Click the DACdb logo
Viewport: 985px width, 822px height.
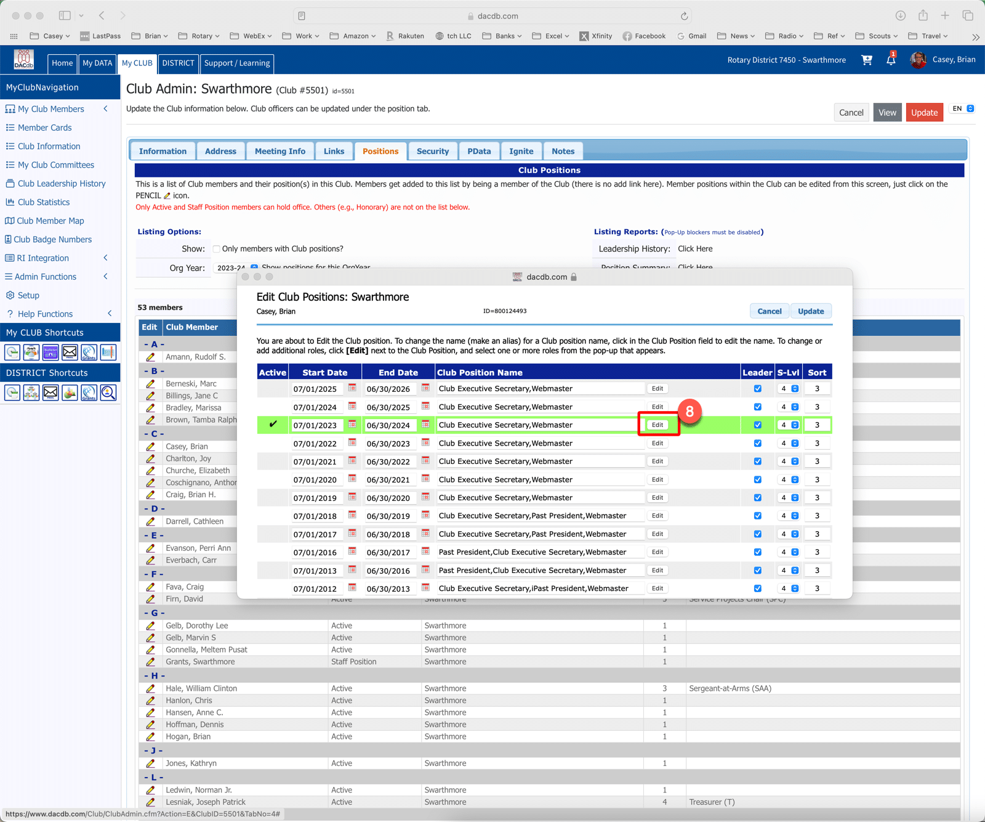tap(23, 60)
